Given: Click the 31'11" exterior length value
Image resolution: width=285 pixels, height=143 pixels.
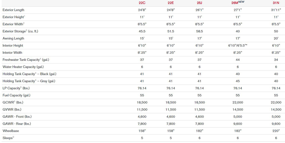Looking at the screenshot, I should pyautogui.click(x=276, y=10).
